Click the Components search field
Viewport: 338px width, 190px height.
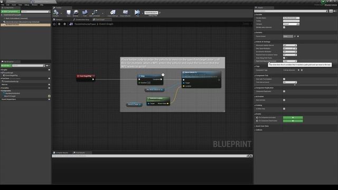pyautogui.click(x=35, y=12)
